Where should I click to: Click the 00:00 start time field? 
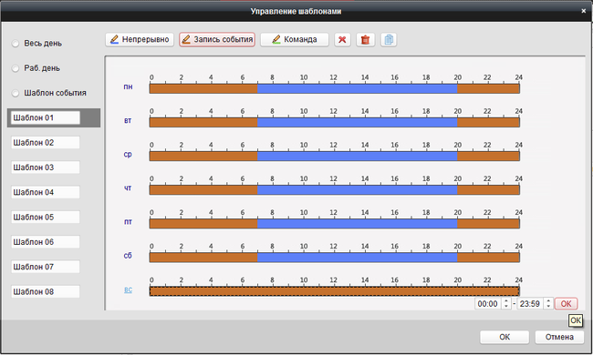pyautogui.click(x=488, y=304)
